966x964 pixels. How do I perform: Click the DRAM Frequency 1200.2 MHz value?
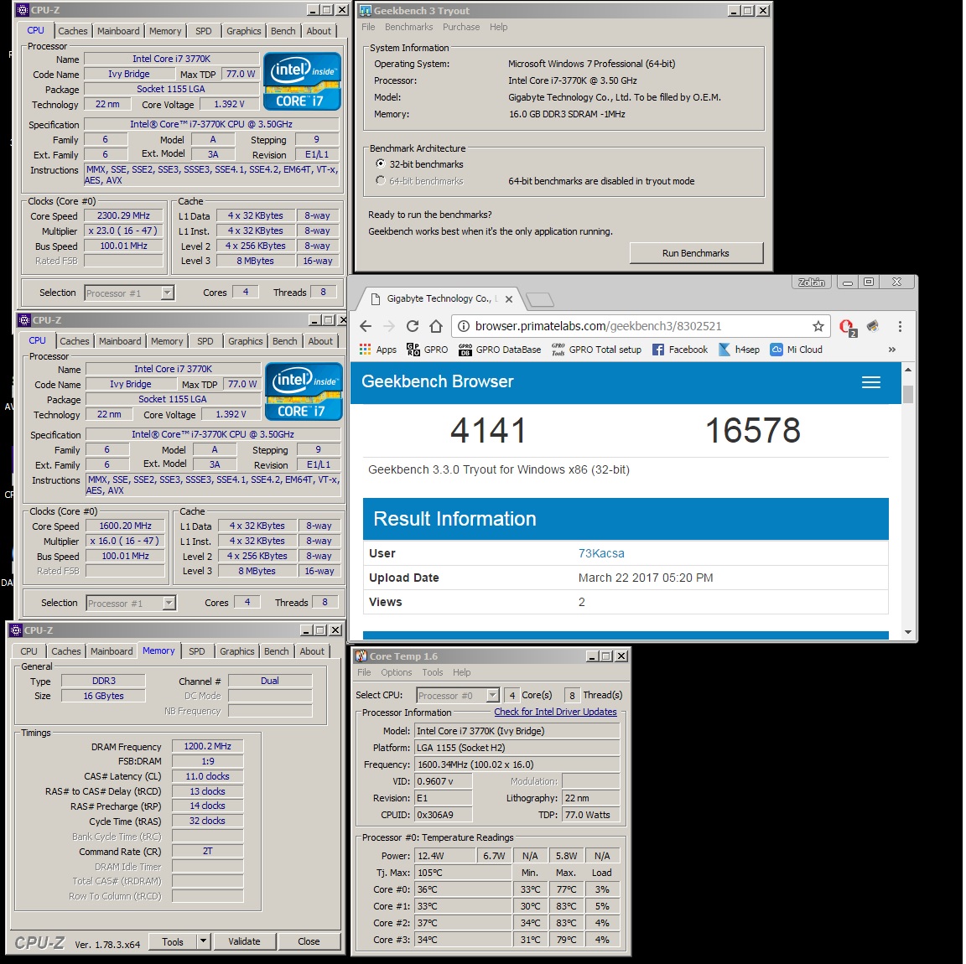click(208, 746)
